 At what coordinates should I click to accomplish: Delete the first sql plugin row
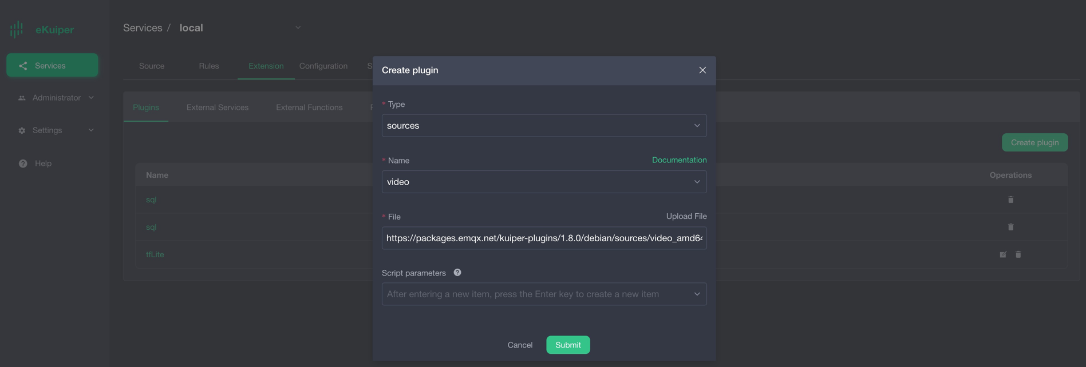point(1010,200)
